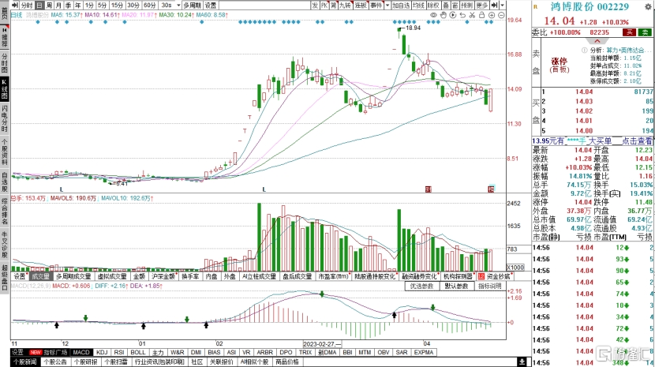Open the rightmost toolbar dropdown arrow

click(x=503, y=5)
